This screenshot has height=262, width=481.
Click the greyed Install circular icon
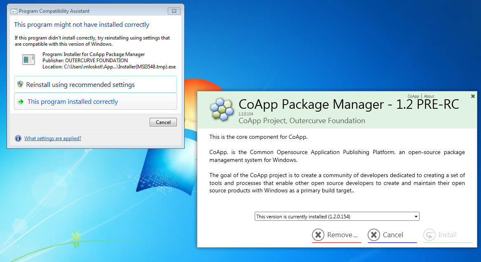[429, 235]
